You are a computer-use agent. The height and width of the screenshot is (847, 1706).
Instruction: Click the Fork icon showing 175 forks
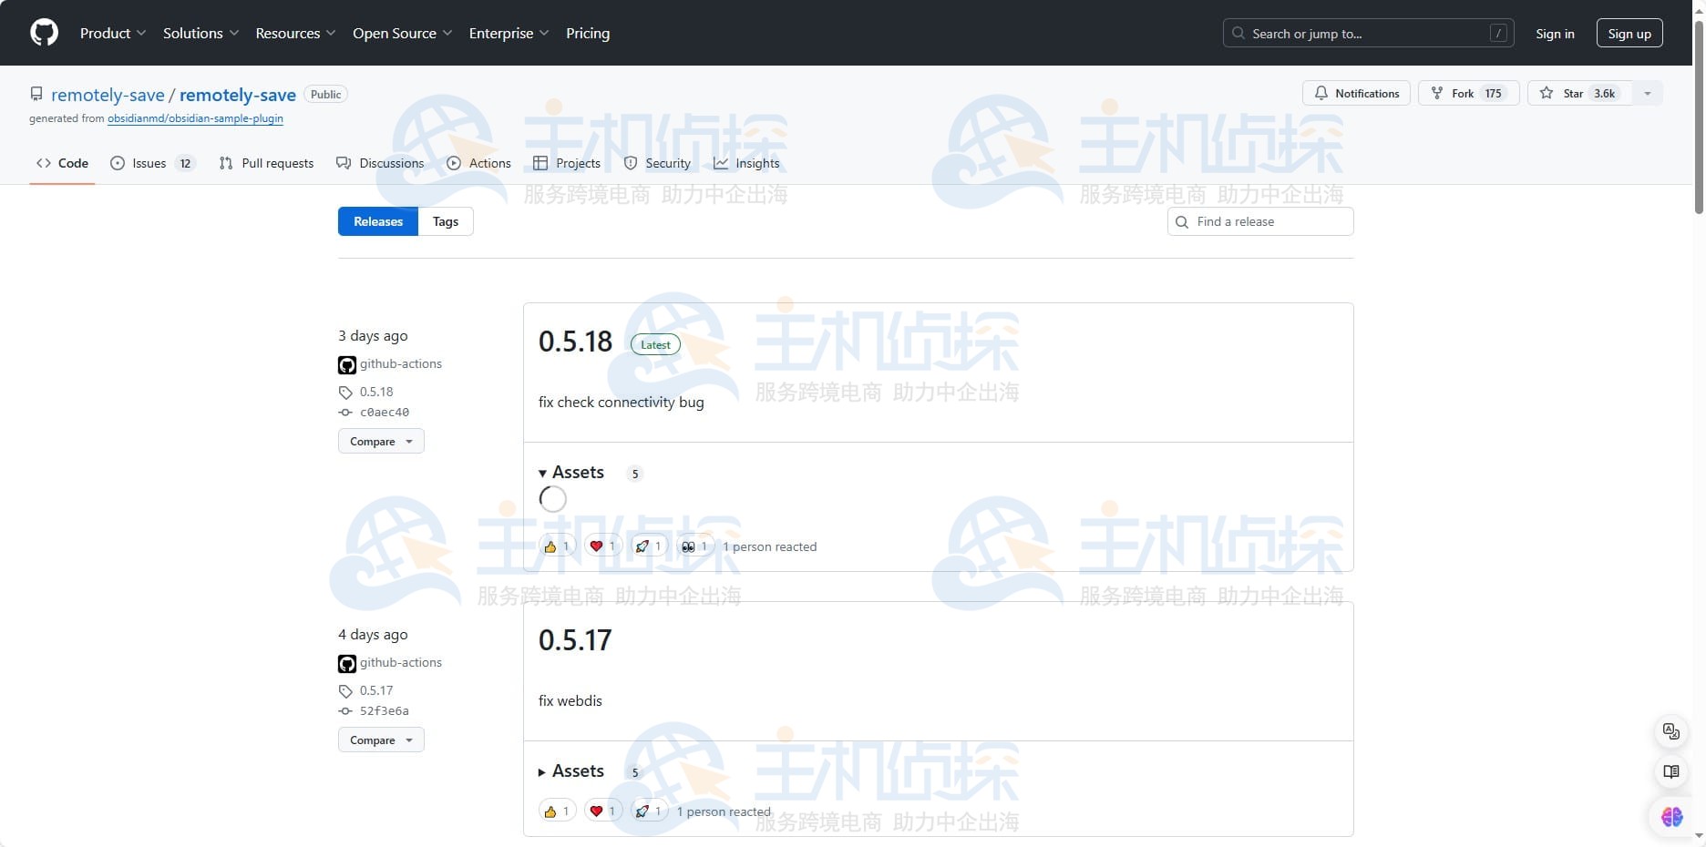click(x=1437, y=93)
